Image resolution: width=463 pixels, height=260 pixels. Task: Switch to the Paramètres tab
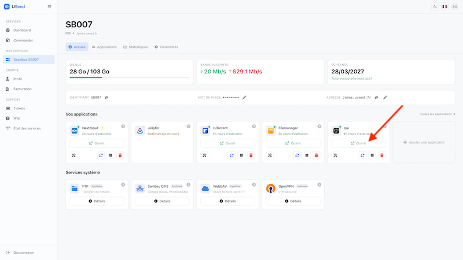coord(166,47)
